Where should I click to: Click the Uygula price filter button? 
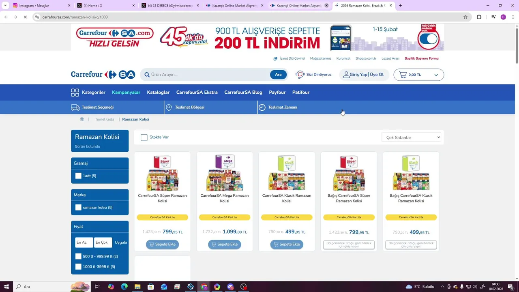(121, 243)
